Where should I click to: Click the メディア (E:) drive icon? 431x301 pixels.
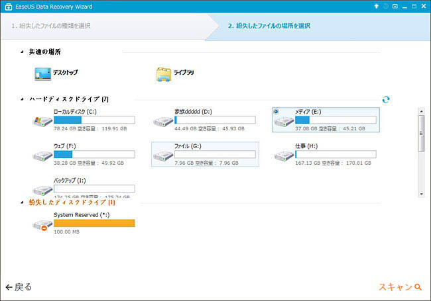point(284,122)
